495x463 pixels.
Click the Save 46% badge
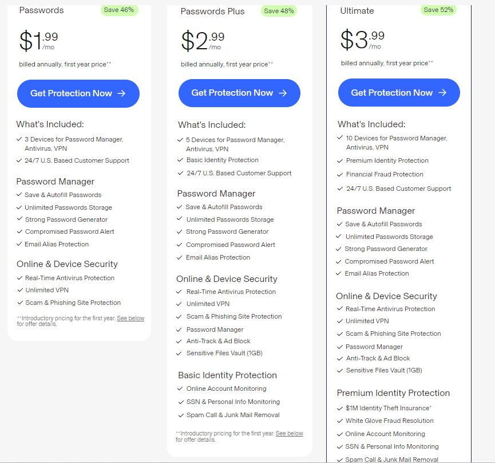click(x=119, y=10)
